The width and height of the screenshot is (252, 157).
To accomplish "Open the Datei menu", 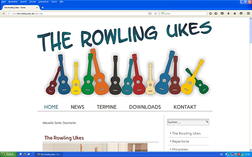I will [x=3, y=2].
